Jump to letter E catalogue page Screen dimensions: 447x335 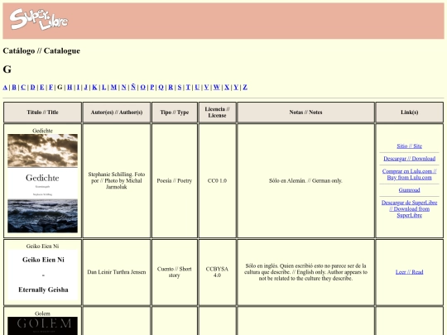pos(42,87)
